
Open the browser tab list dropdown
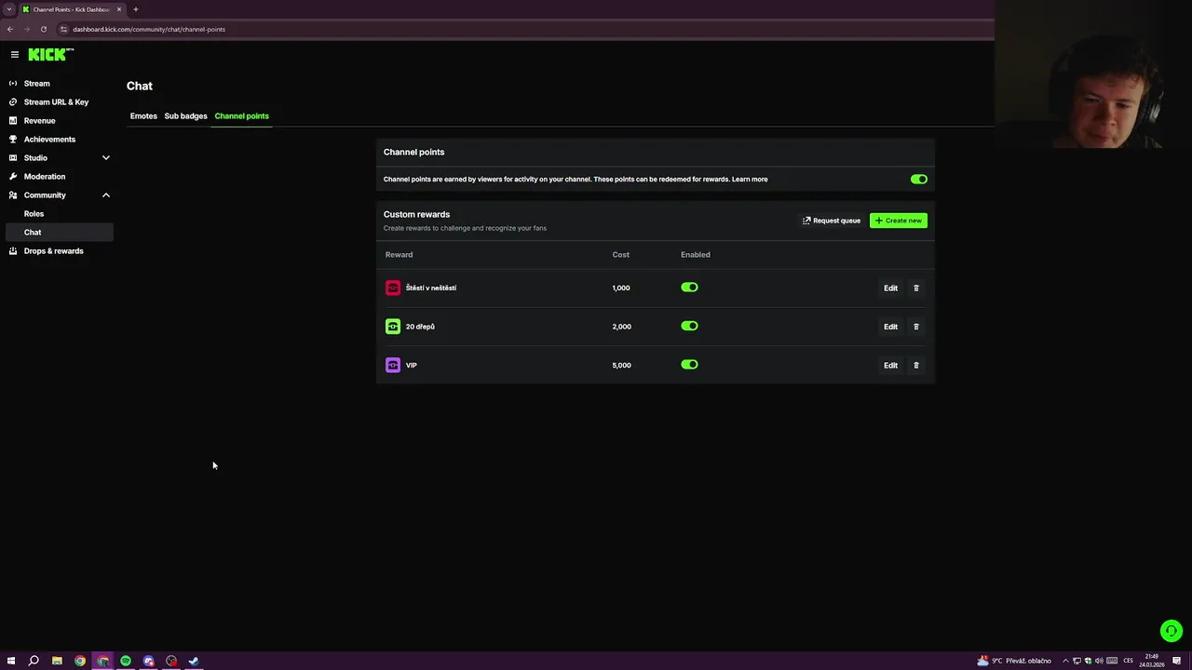[x=8, y=9]
